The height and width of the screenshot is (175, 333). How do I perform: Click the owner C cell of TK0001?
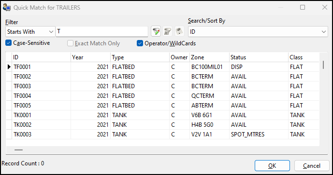pos(179,115)
